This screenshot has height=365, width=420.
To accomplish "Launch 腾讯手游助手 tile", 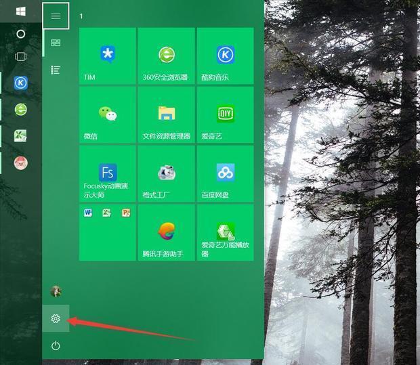I will (x=167, y=233).
